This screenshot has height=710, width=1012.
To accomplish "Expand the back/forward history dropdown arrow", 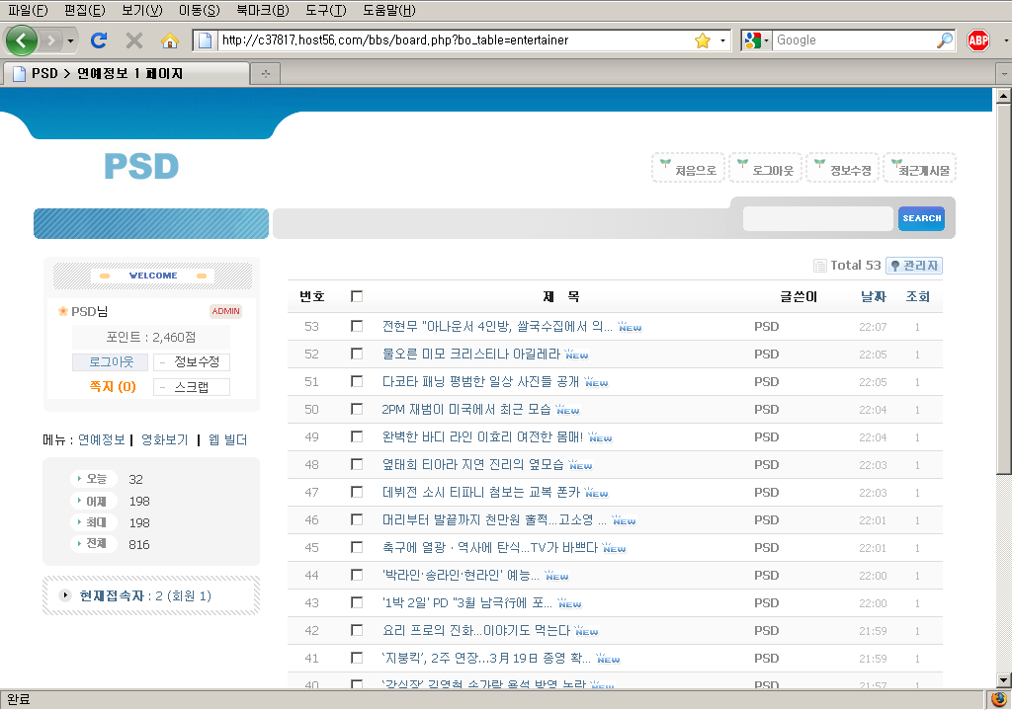I will 71,40.
